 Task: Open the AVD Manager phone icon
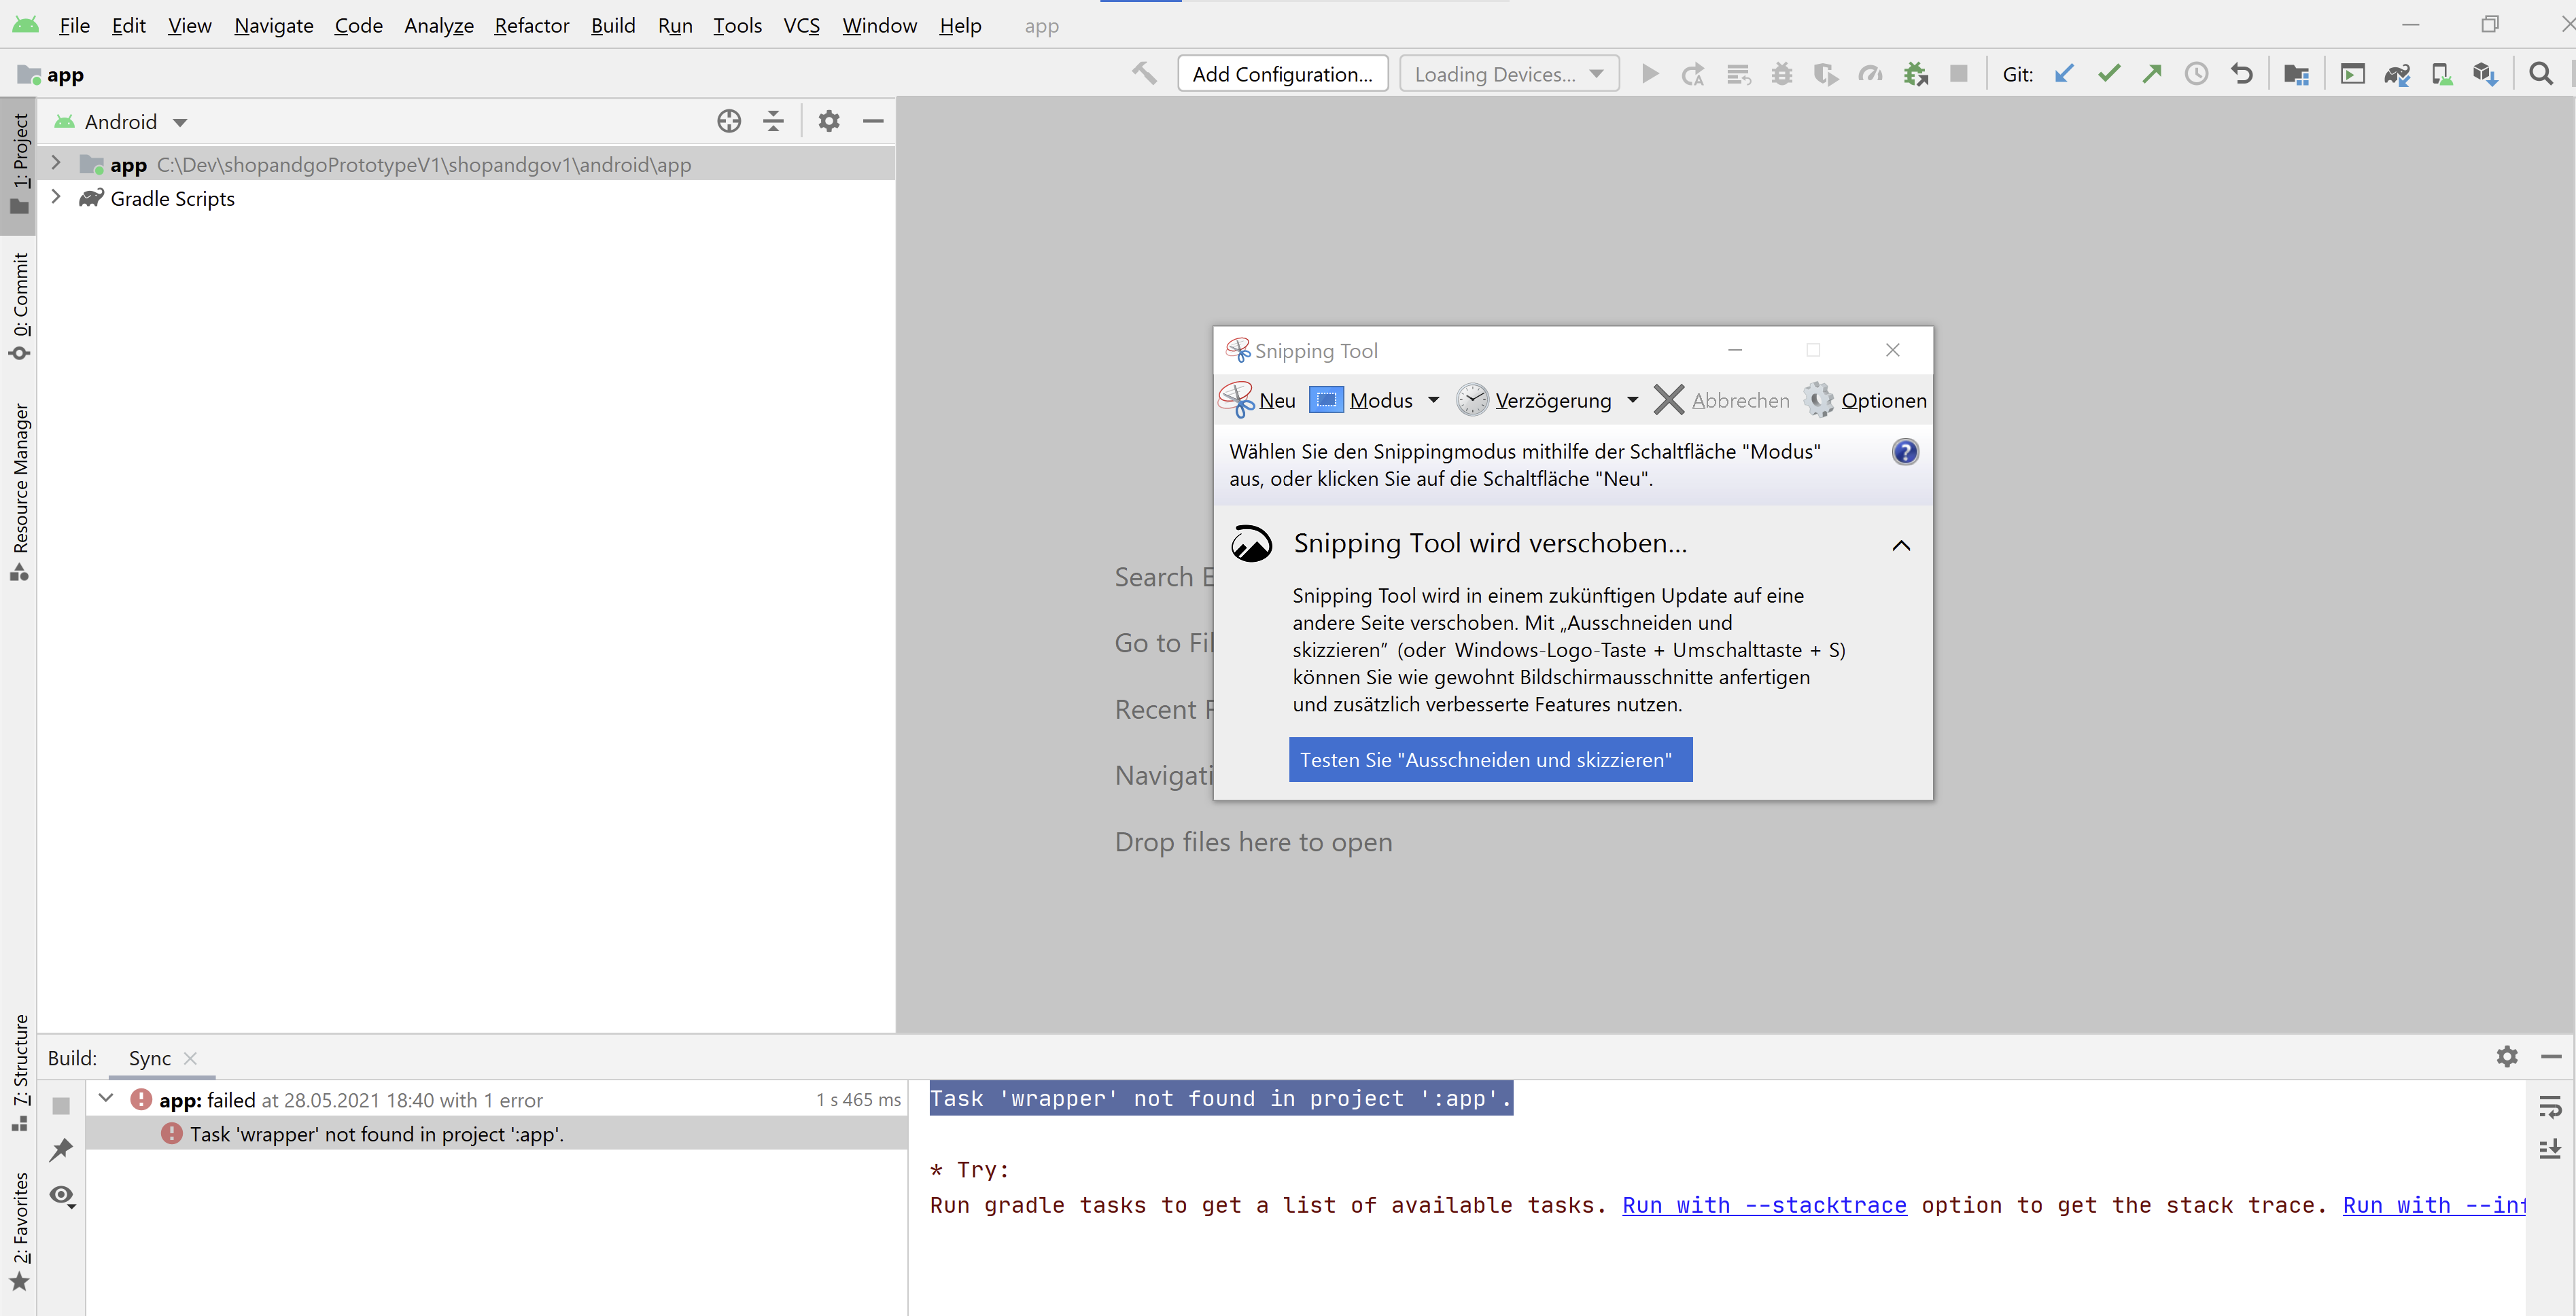2441,74
